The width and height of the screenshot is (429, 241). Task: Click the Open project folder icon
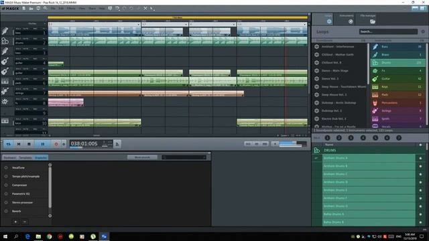click(x=32, y=9)
